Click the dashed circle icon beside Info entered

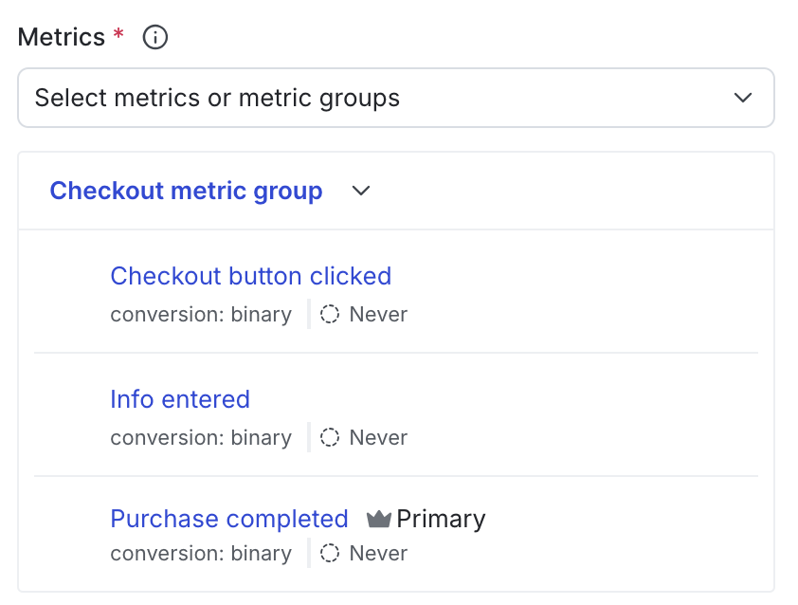(x=329, y=437)
